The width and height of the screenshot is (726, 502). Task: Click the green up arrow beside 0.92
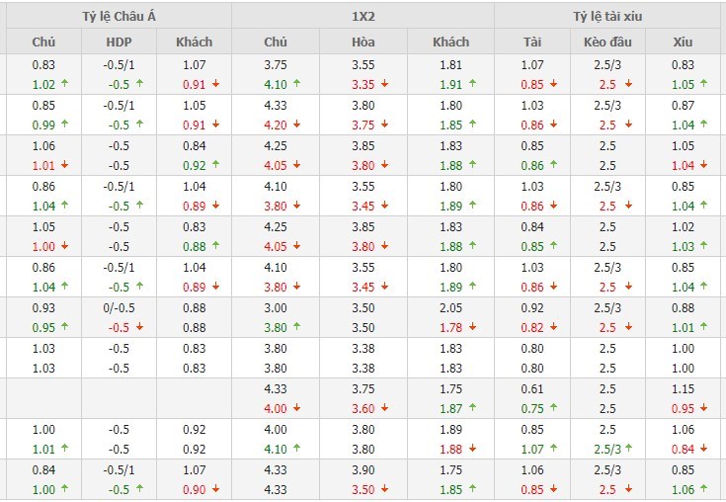click(214, 165)
